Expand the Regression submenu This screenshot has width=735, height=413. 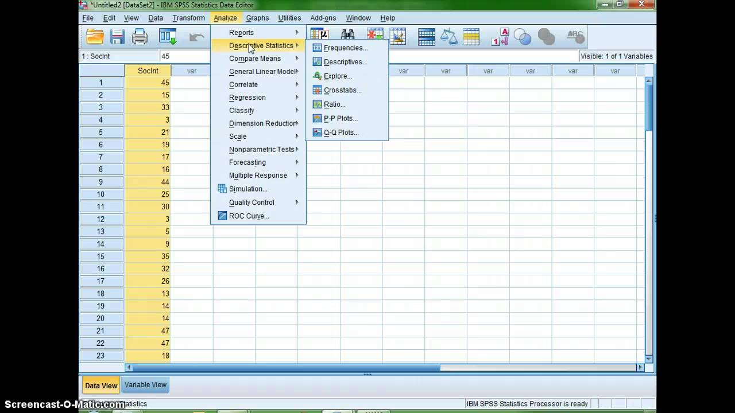pos(258,98)
